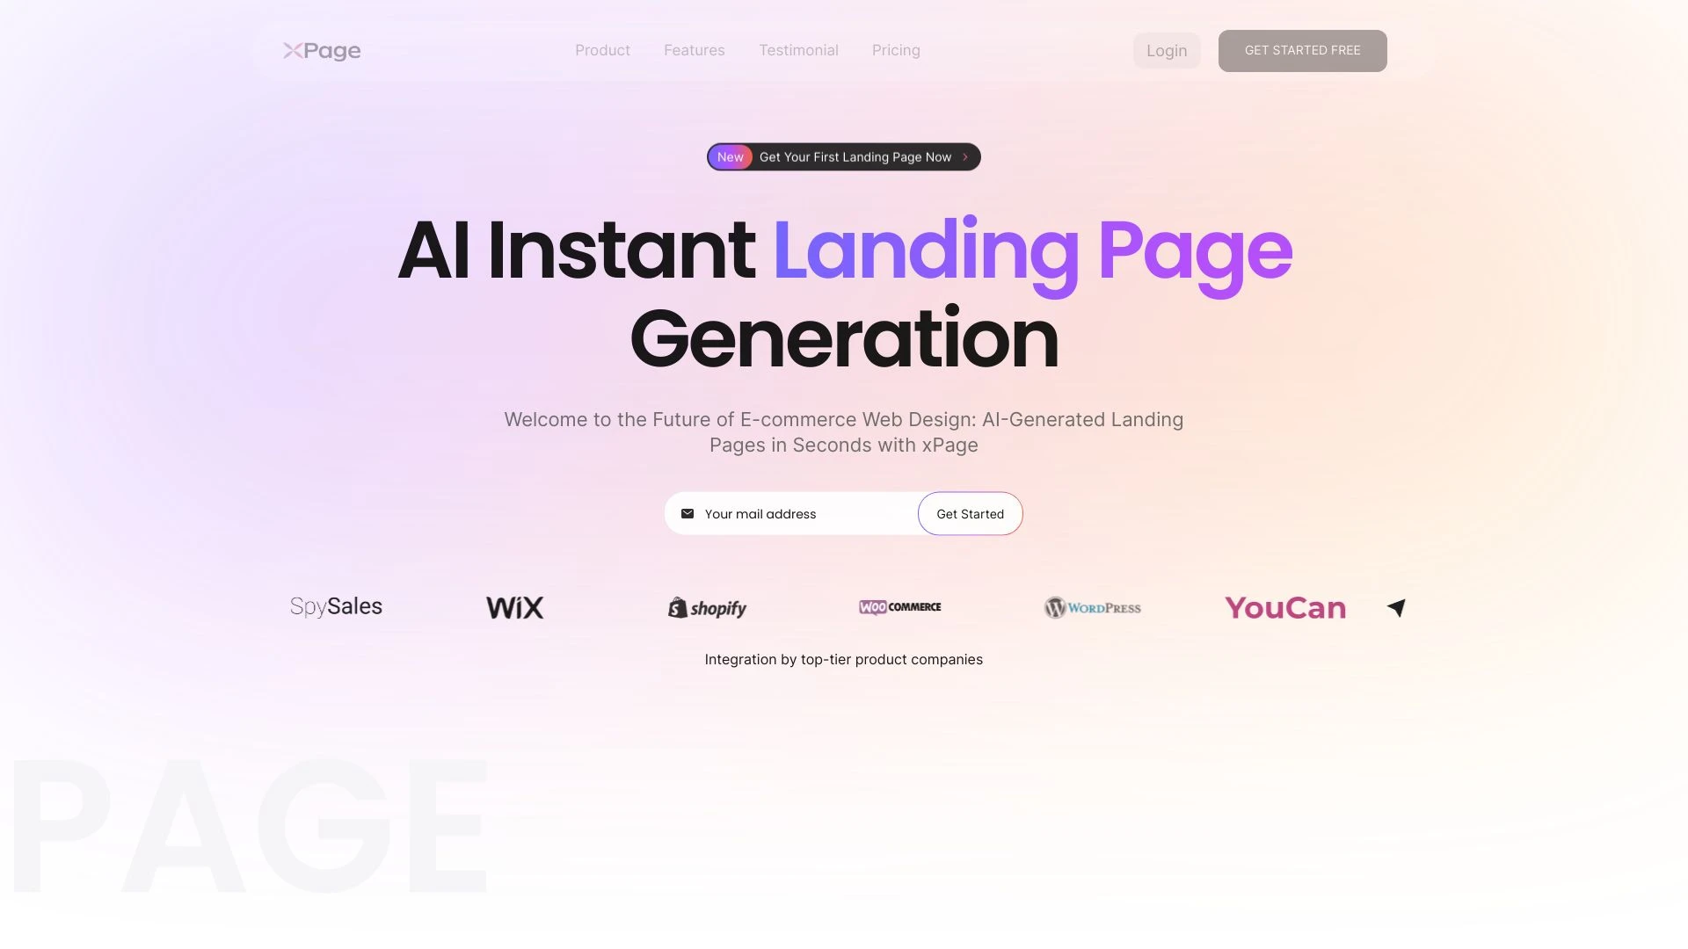Click the Get Your First Landing Page Now link

tap(844, 156)
